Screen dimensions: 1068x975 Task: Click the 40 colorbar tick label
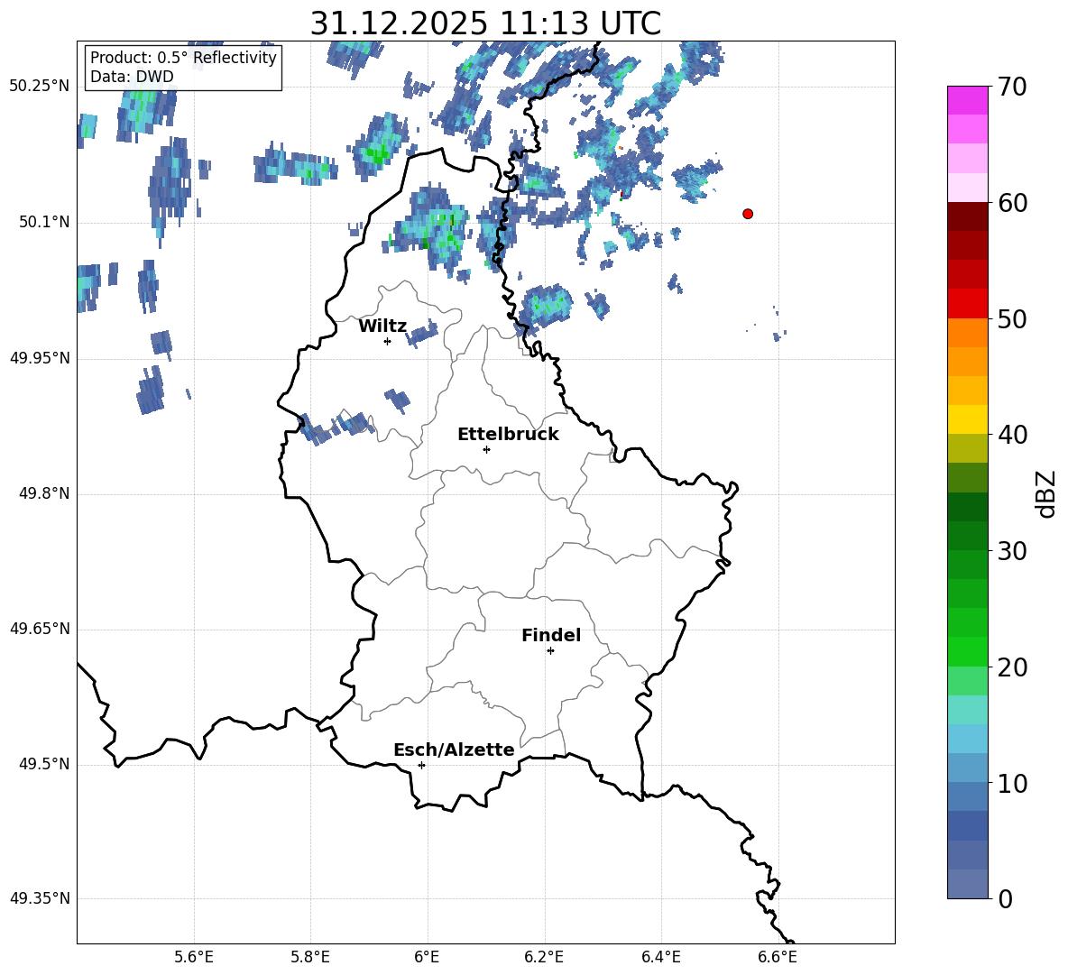tap(1013, 435)
